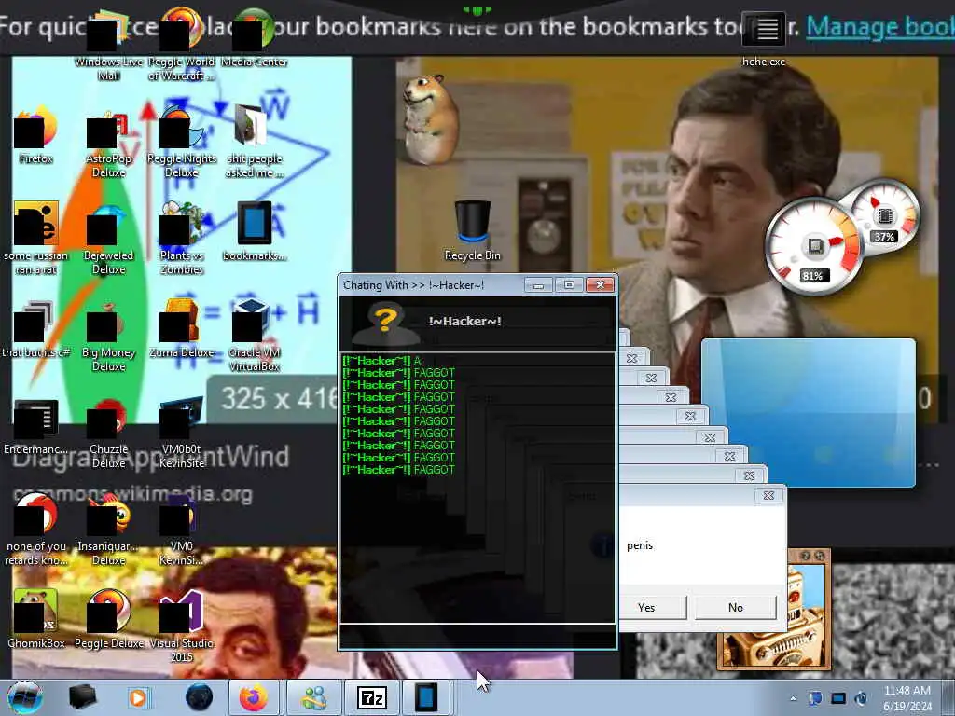
Task: Open Windows Live Messenger taskbar item
Action: point(314,697)
